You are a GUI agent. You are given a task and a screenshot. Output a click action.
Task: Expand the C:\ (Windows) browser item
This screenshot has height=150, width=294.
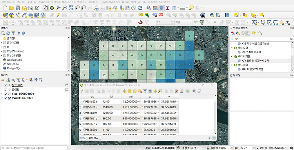1,51
